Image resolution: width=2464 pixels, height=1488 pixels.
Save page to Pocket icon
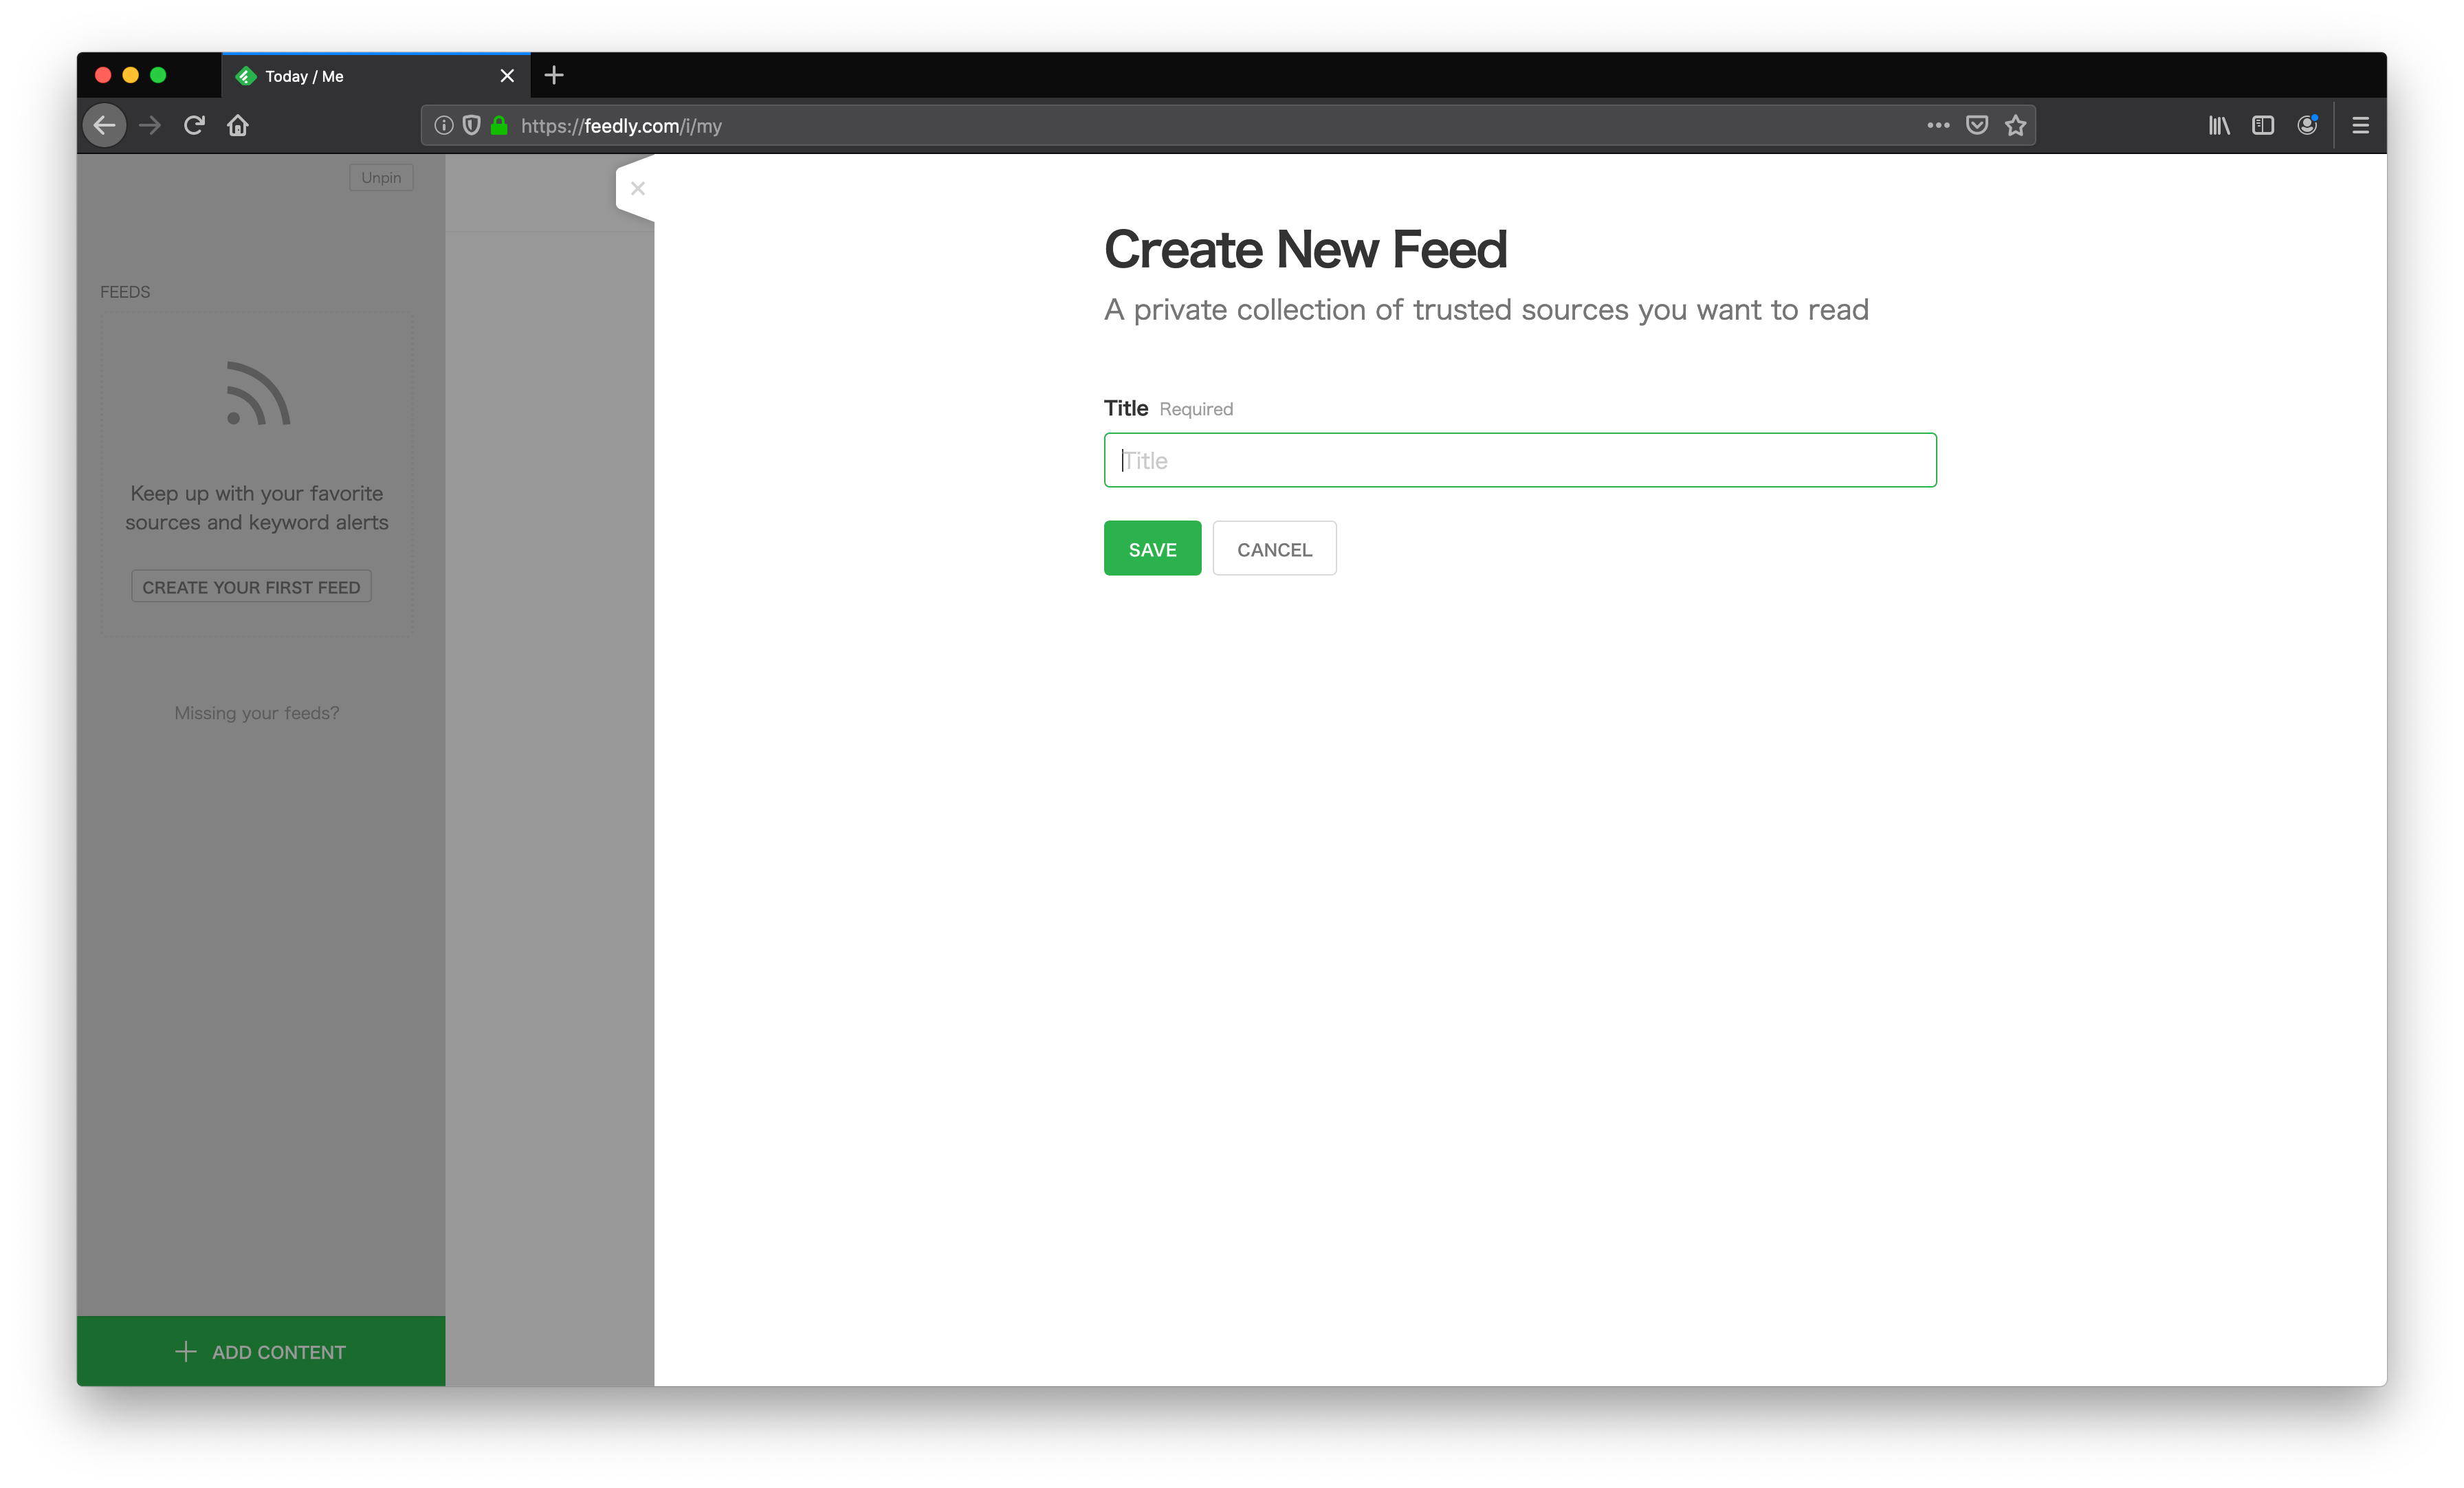1977,125
